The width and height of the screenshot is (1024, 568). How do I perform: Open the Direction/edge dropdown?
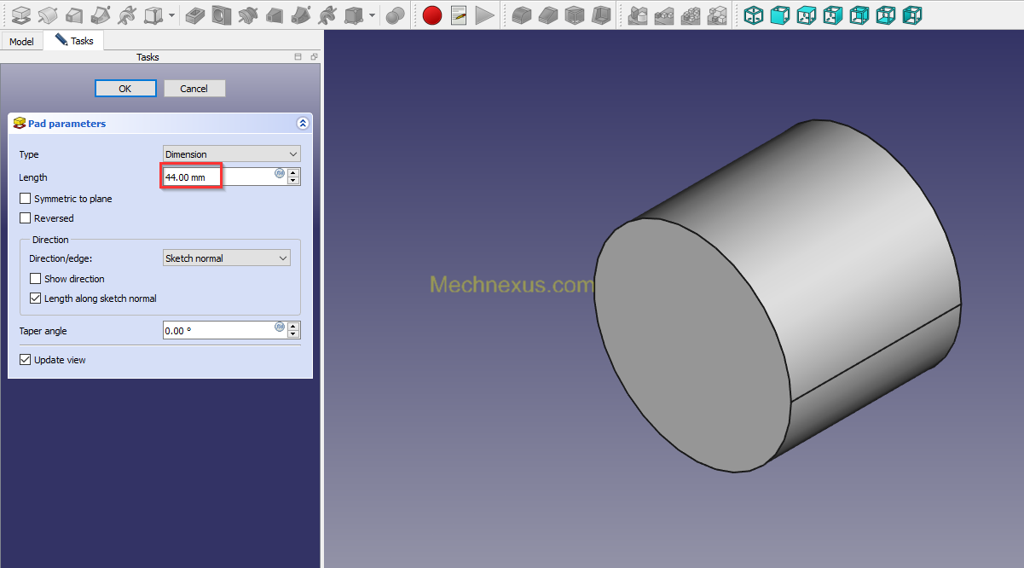coord(227,258)
